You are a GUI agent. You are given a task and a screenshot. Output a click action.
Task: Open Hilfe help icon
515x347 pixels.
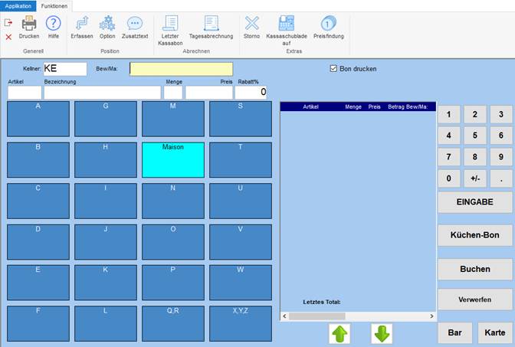(54, 25)
